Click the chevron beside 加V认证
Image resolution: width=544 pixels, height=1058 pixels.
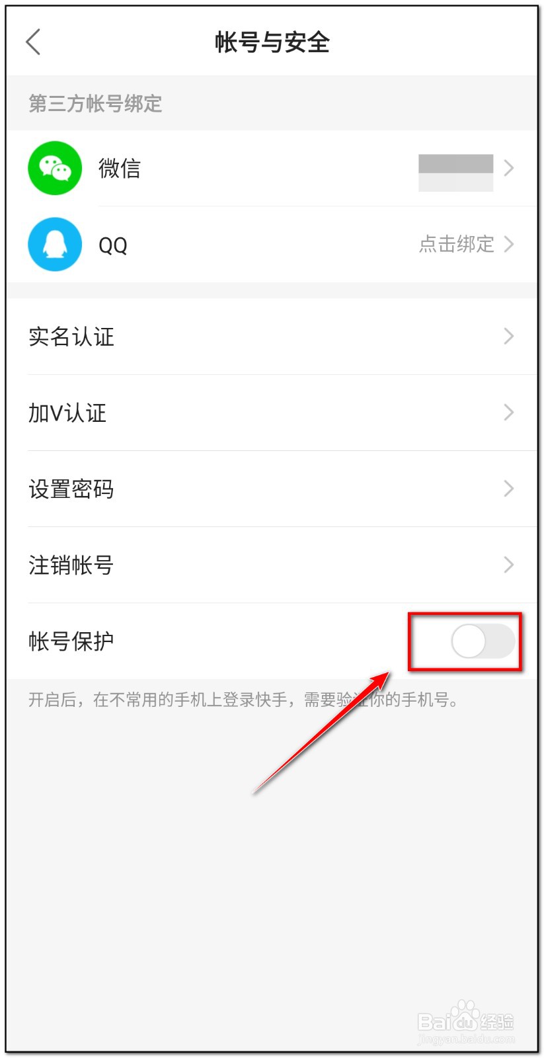pos(508,413)
